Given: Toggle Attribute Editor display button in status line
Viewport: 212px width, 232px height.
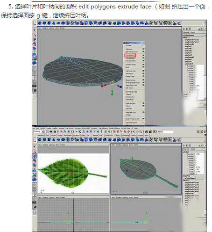Looking at the screenshot, I should pyautogui.click(x=198, y=131).
